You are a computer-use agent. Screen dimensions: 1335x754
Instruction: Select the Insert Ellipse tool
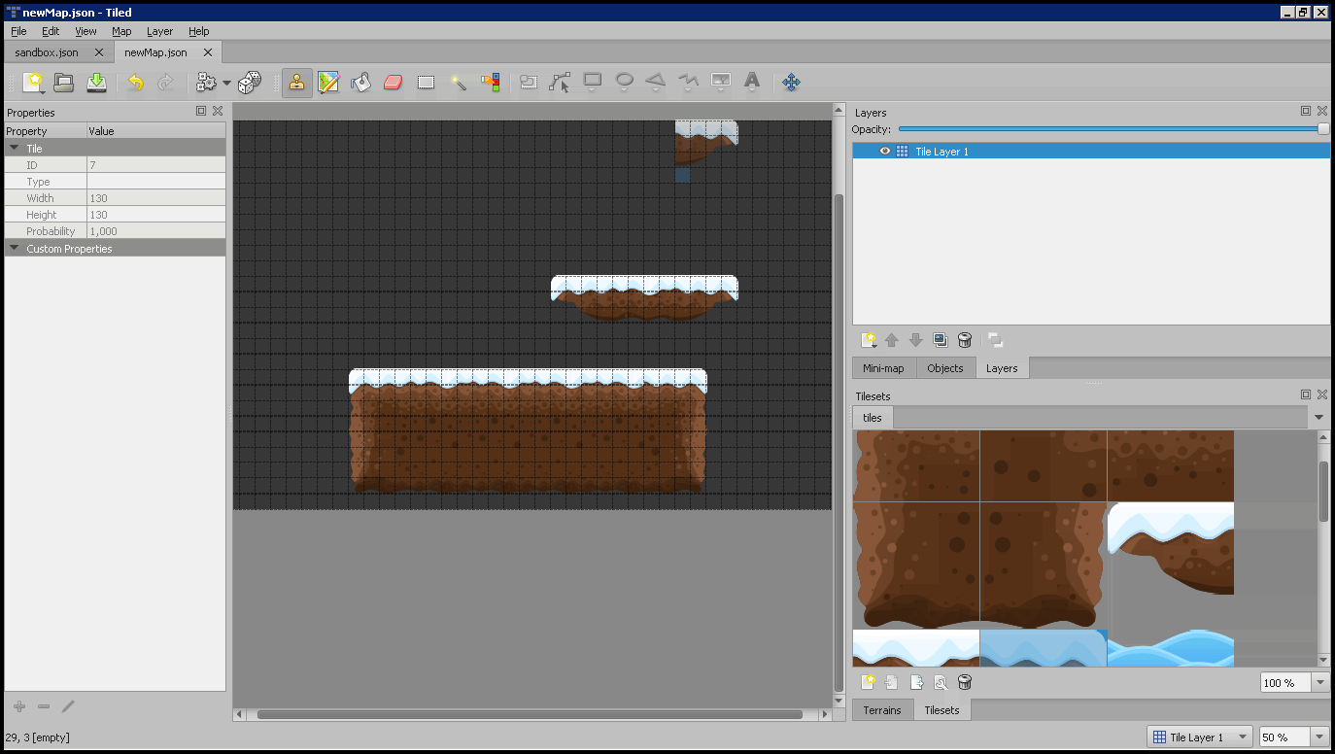click(624, 83)
